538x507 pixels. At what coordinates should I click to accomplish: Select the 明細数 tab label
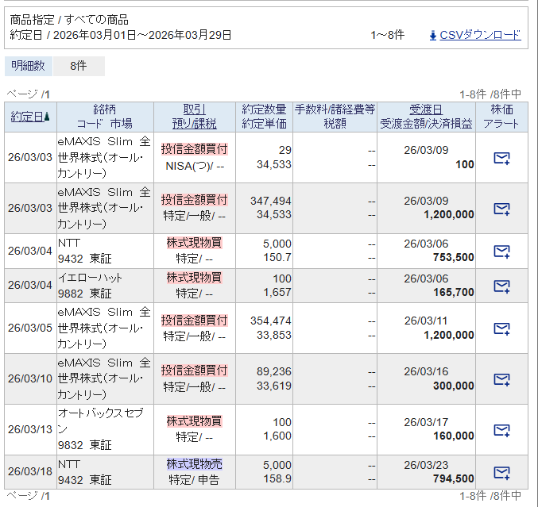click(x=29, y=67)
